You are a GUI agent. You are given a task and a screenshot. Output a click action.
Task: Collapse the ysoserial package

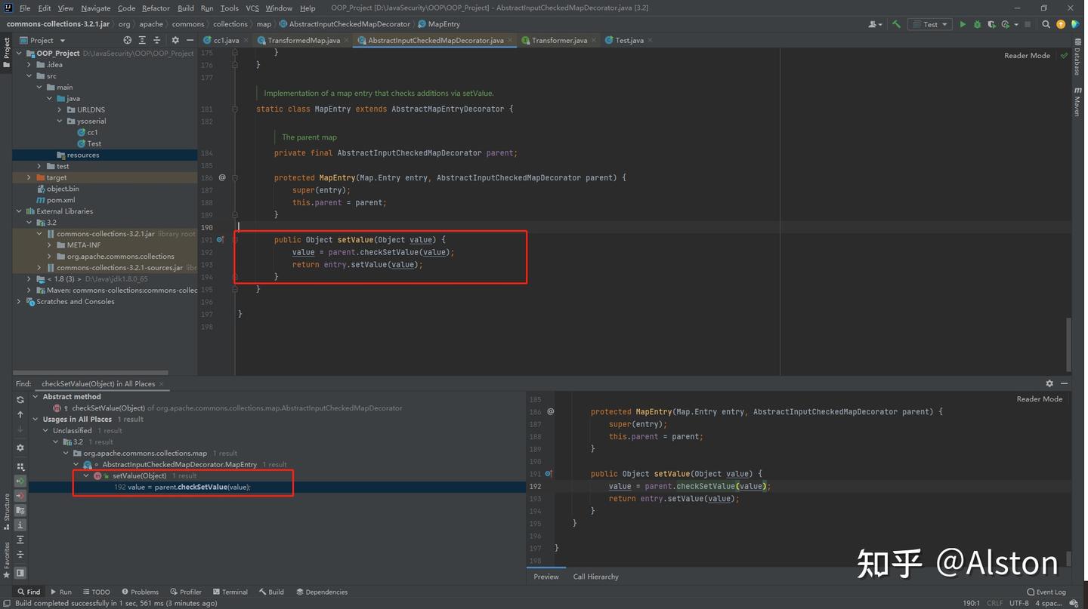pos(60,121)
